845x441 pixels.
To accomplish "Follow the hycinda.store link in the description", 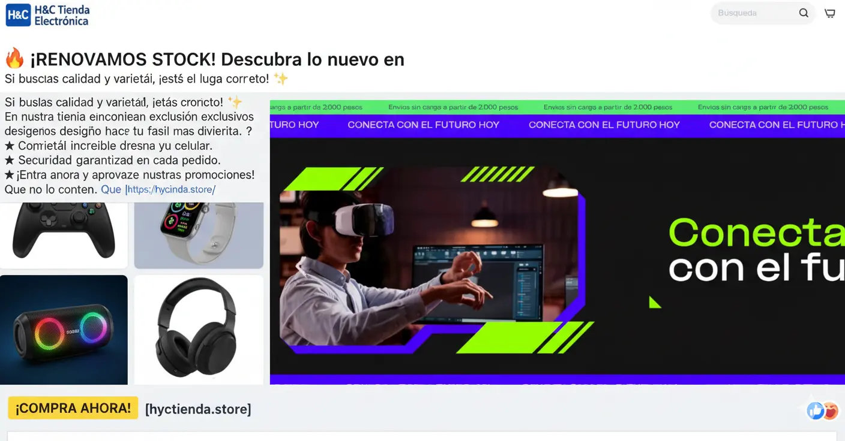I will coord(170,189).
